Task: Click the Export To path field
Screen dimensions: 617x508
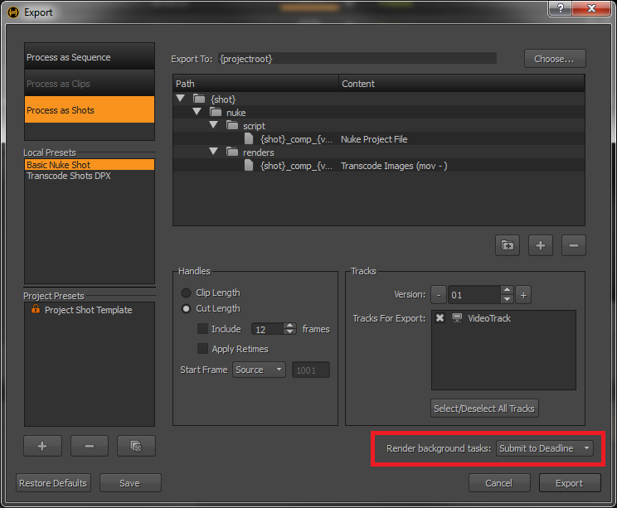Action: 357,59
